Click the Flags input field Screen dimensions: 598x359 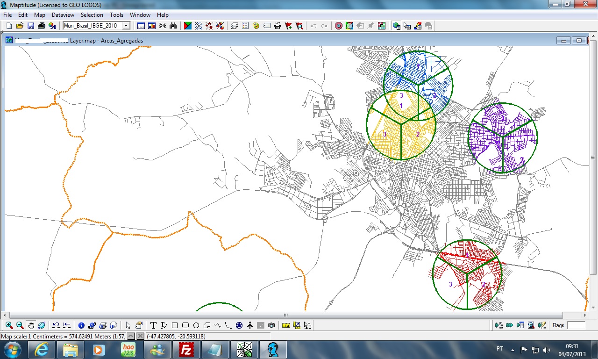576,325
